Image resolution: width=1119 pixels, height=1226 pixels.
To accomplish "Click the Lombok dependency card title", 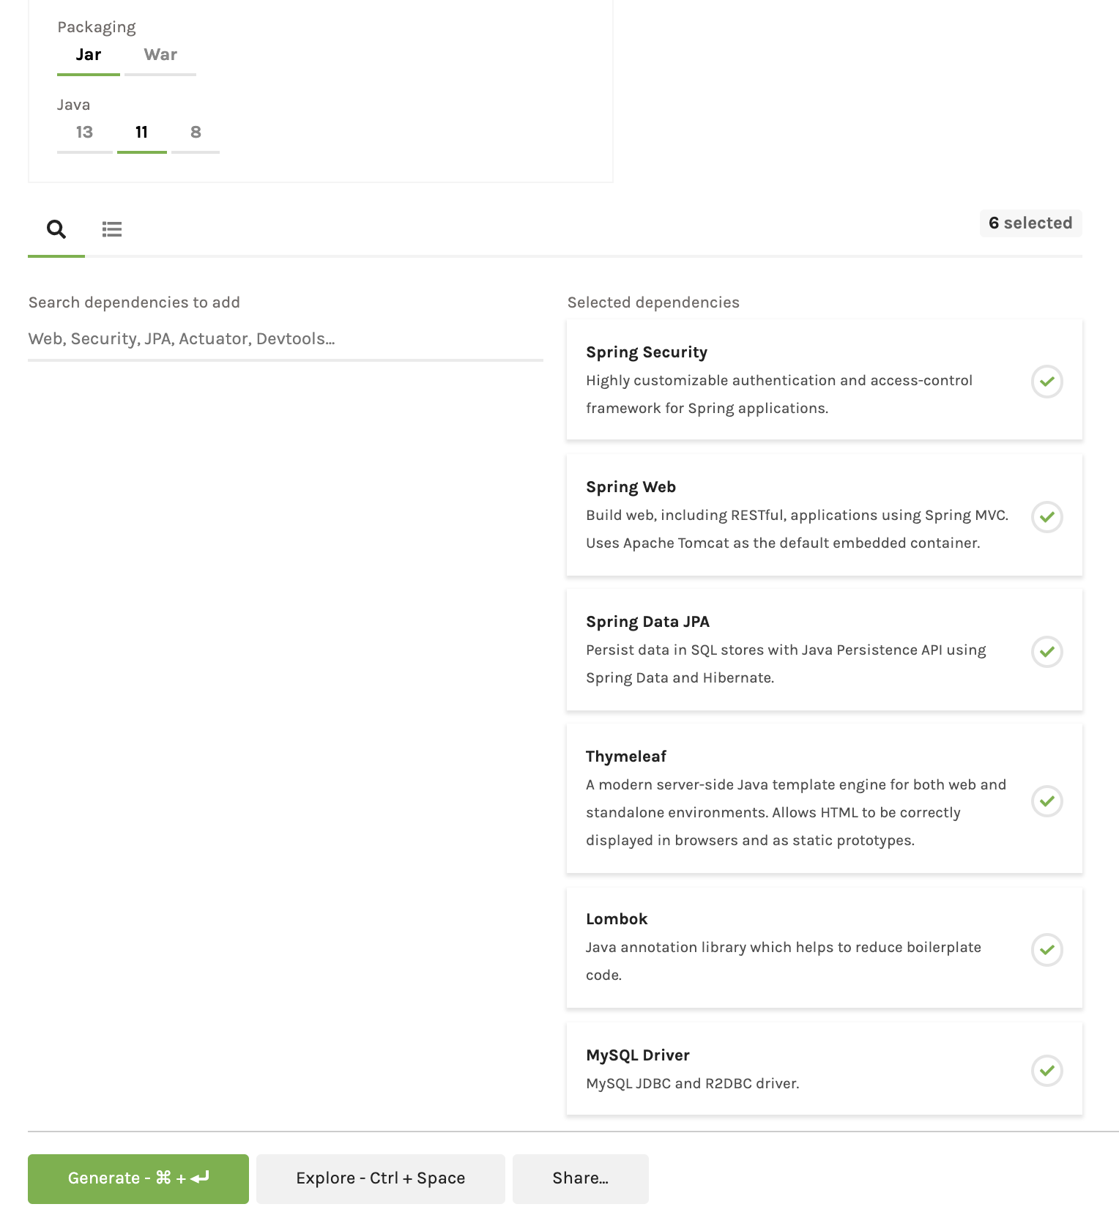I will [617, 919].
